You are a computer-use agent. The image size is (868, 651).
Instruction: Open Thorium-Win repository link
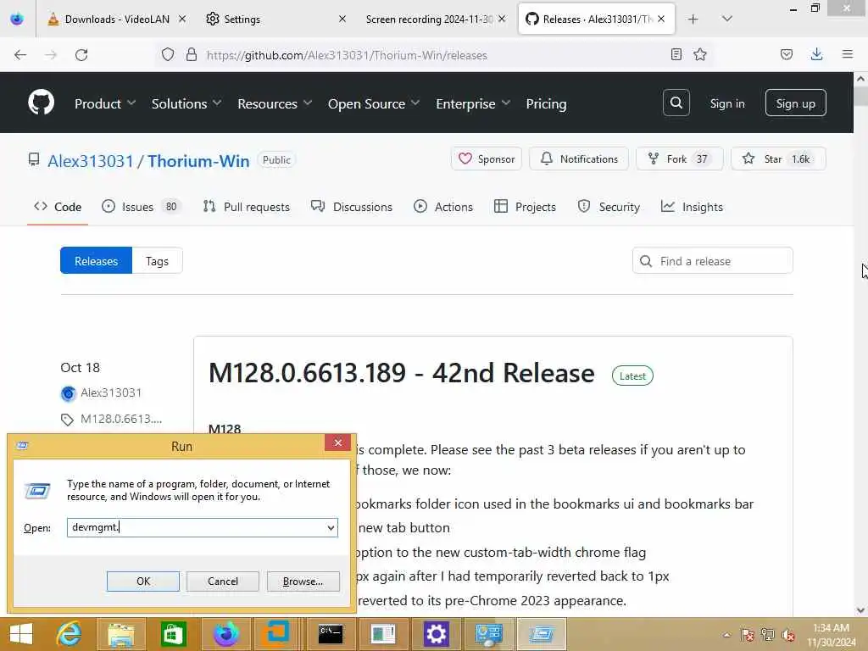[198, 161]
